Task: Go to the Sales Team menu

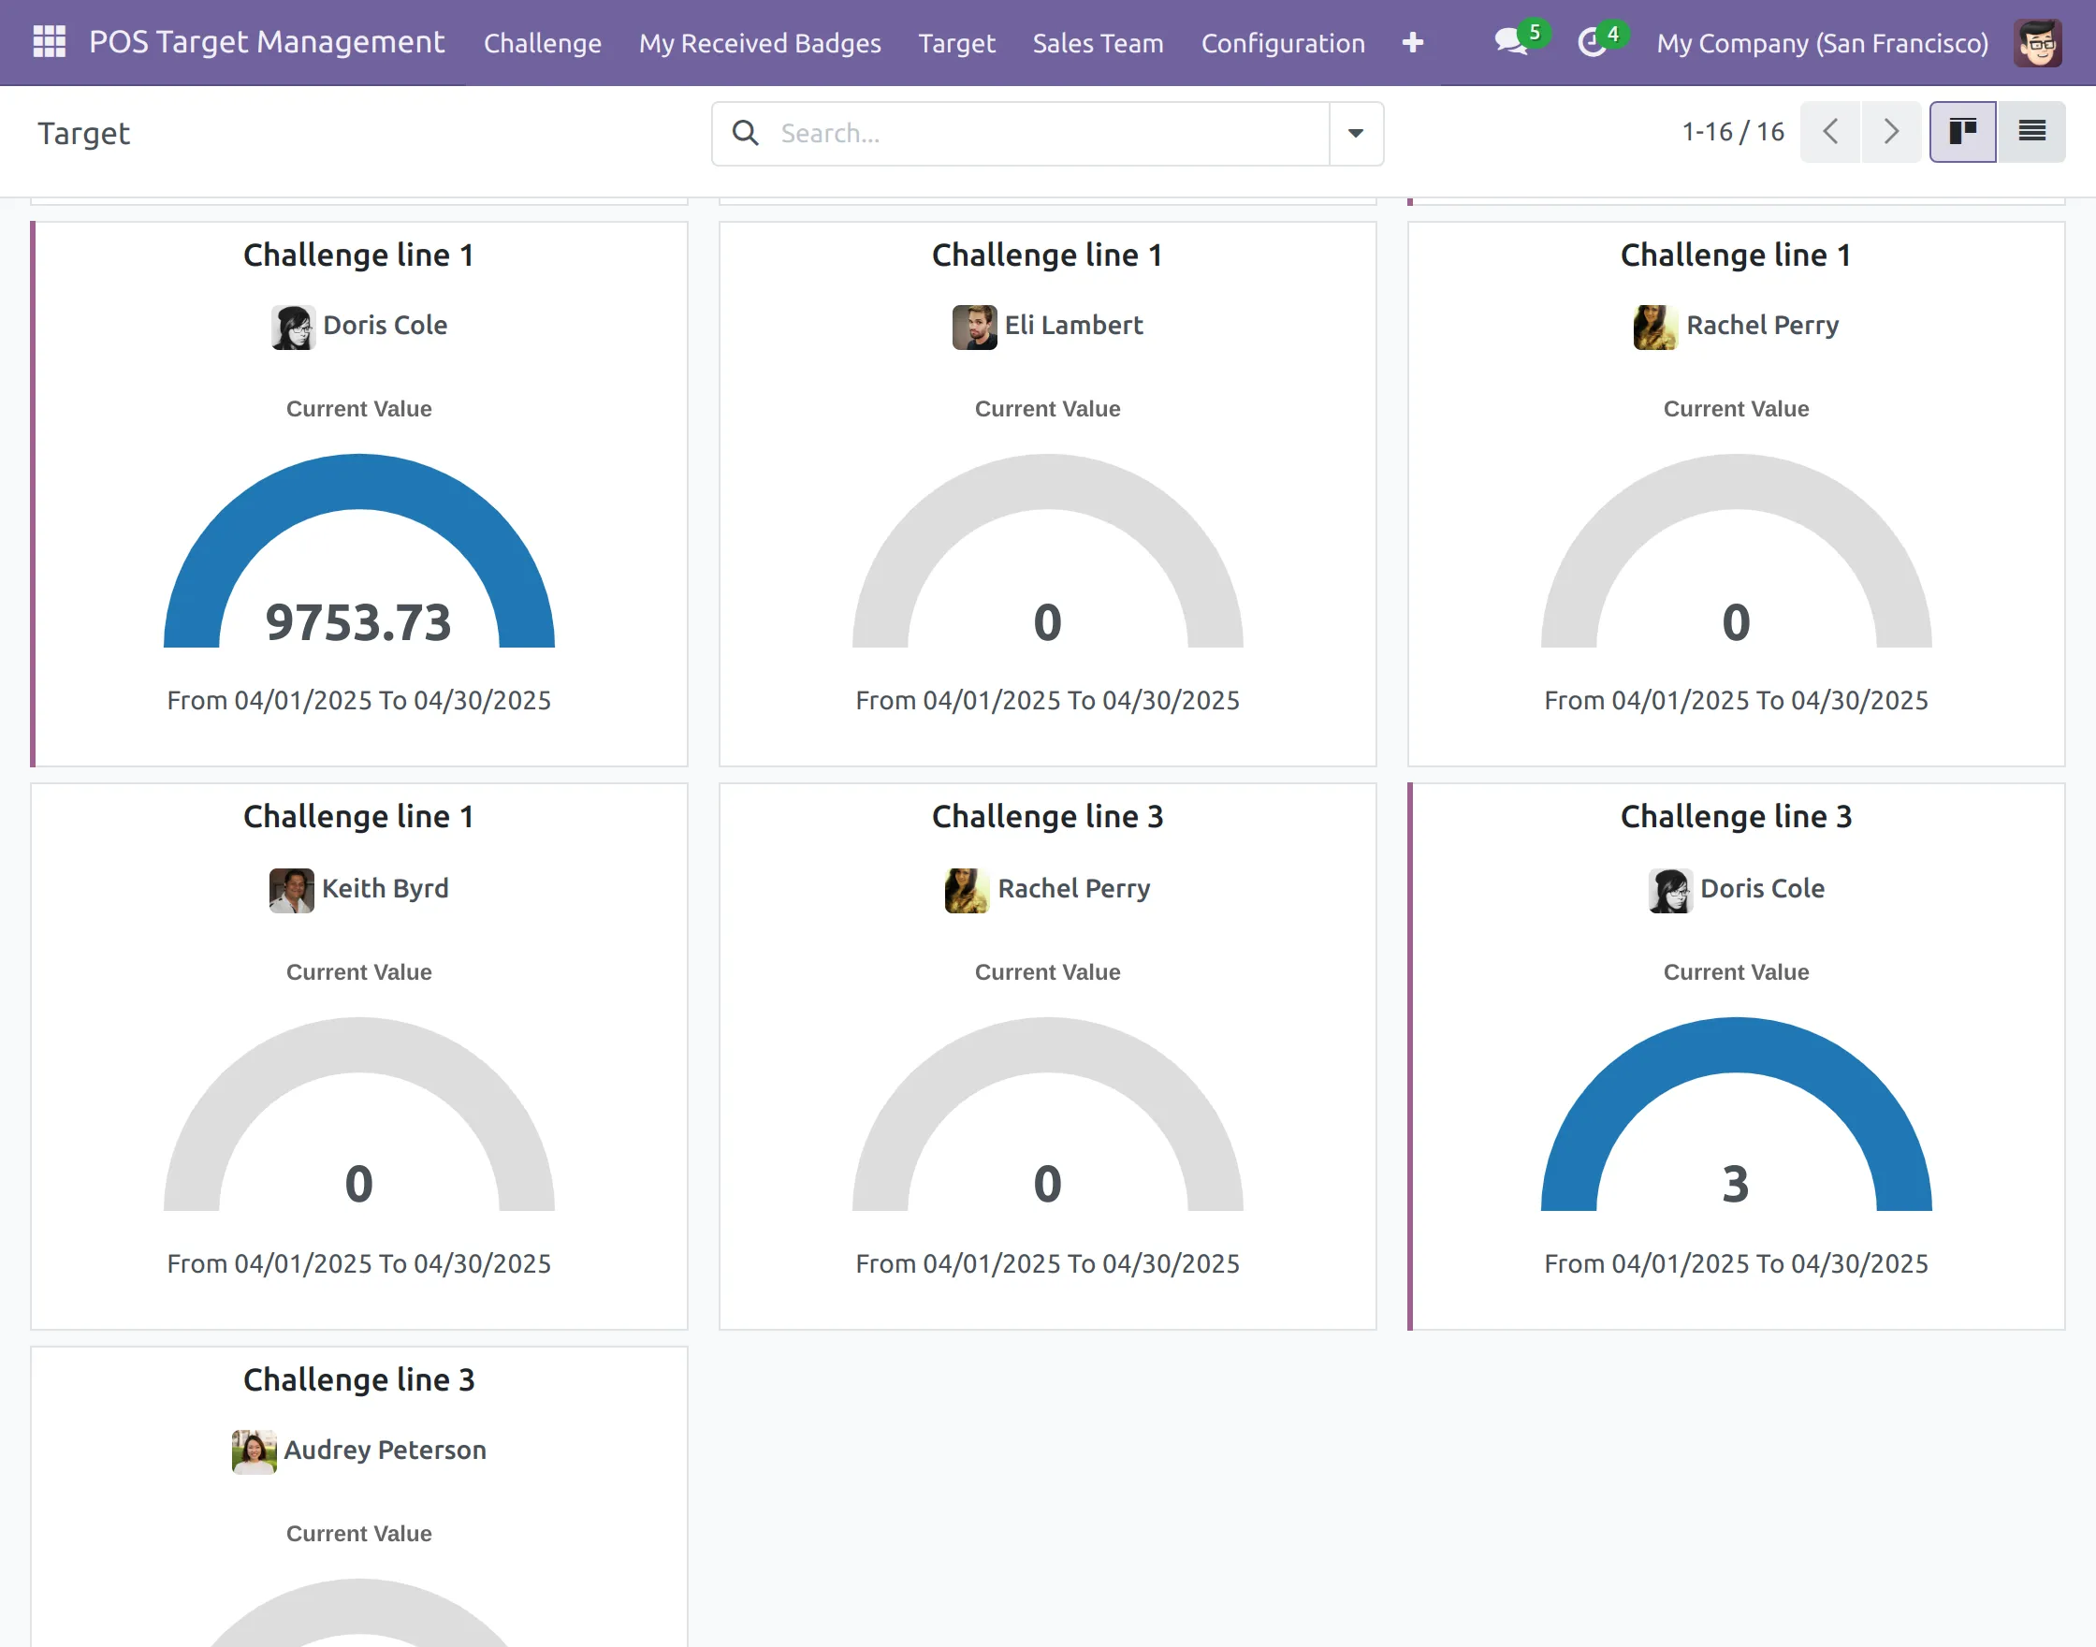Action: pyautogui.click(x=1098, y=43)
